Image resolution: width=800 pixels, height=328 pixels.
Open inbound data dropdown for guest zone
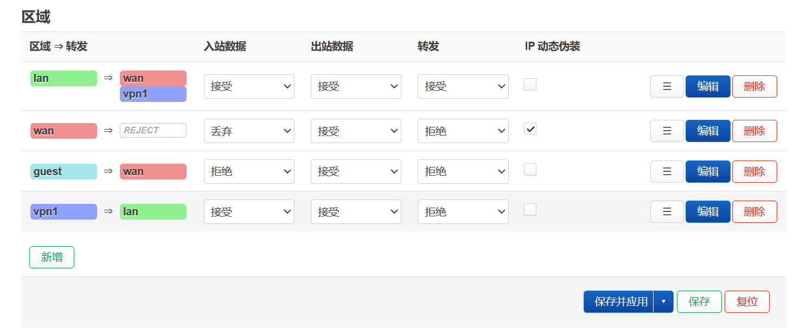tap(249, 171)
